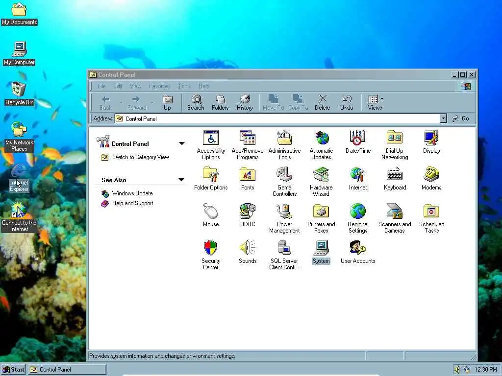Image resolution: width=502 pixels, height=376 pixels.
Task: Open Power Management applet
Action: coord(284,218)
